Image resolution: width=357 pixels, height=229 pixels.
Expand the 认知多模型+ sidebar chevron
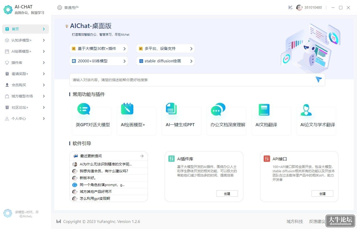[x=44, y=40]
